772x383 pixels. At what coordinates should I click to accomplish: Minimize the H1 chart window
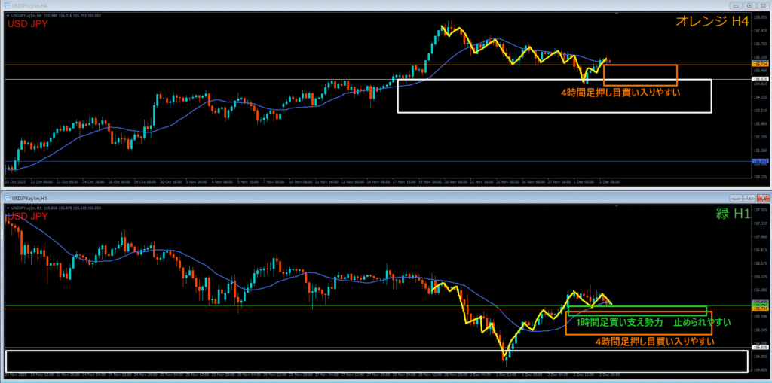(x=736, y=198)
